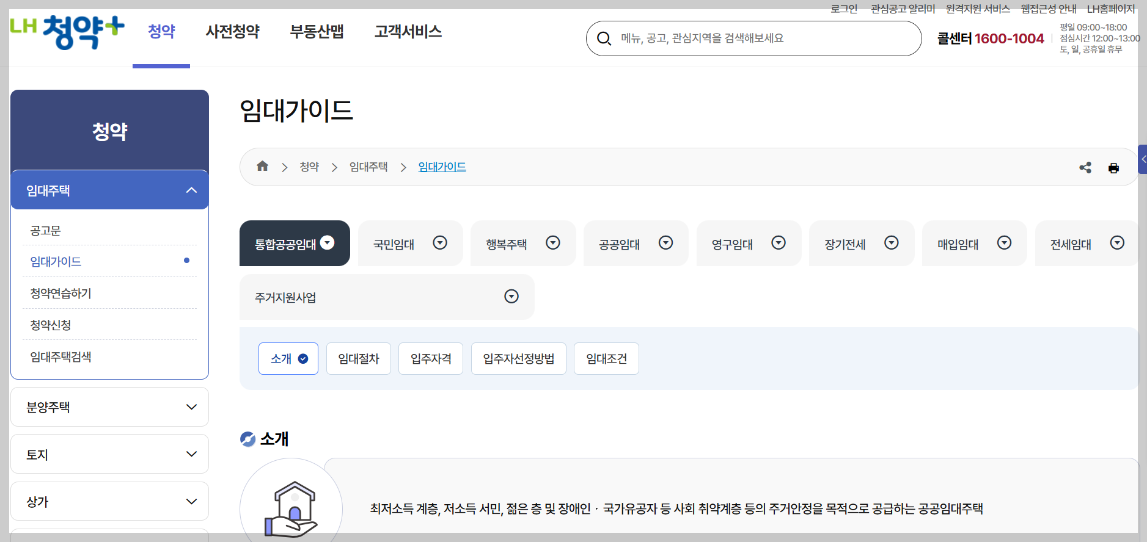Open 원격지원 서비스 link

[x=978, y=9]
